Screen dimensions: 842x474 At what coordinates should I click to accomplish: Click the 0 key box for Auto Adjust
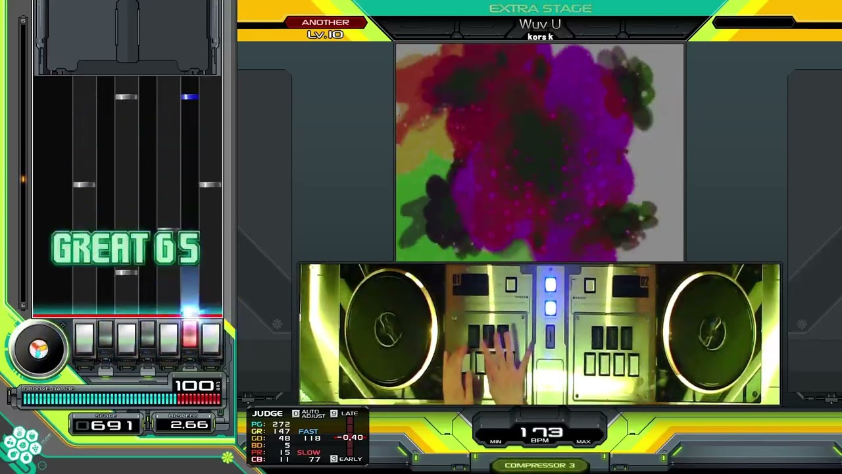pos(295,413)
